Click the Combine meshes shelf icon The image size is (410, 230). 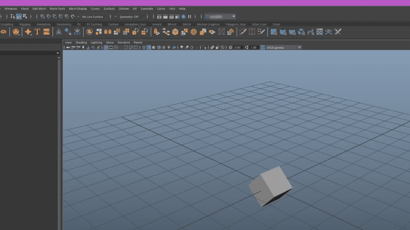90,32
